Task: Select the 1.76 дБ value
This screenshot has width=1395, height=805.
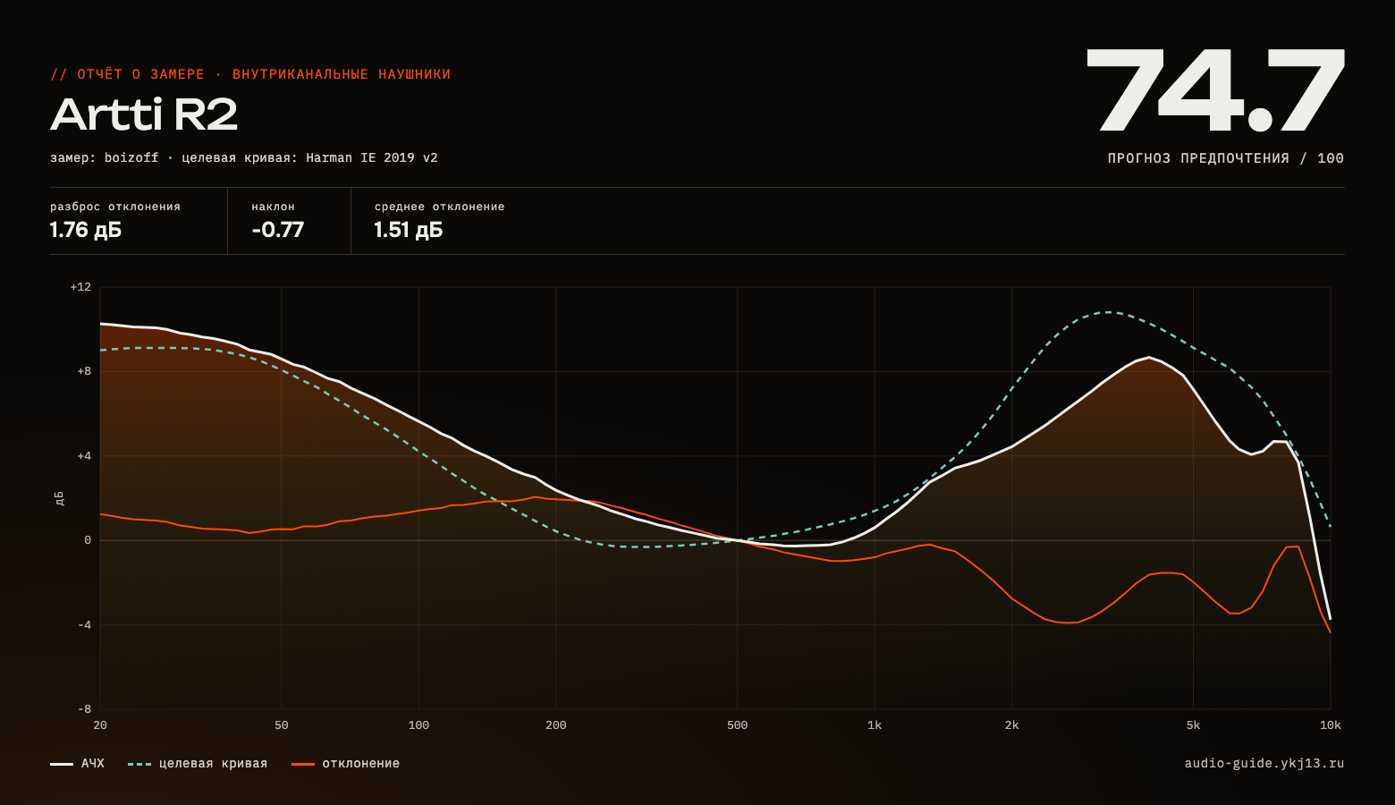Action: (86, 230)
